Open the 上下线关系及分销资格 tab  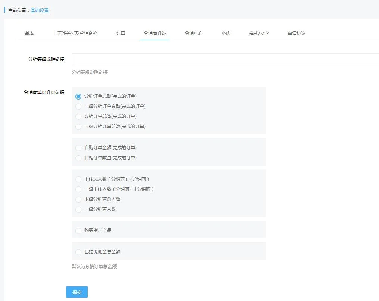tap(75, 34)
